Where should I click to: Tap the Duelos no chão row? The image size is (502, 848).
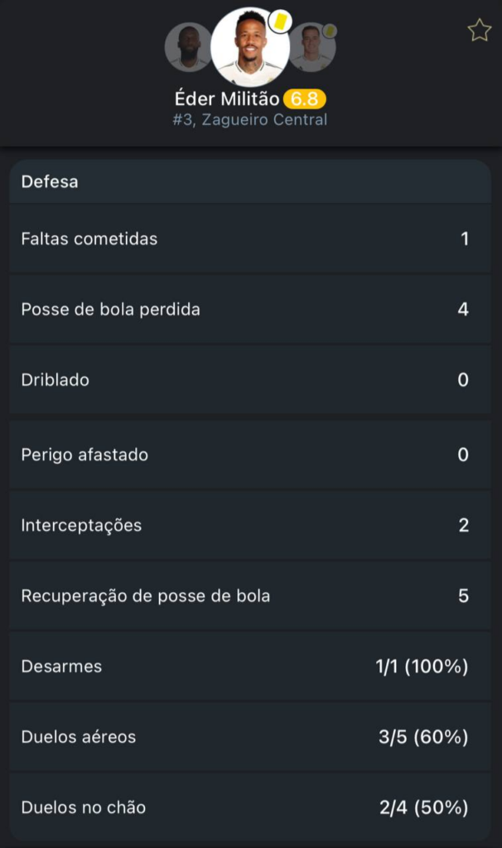tap(250, 807)
